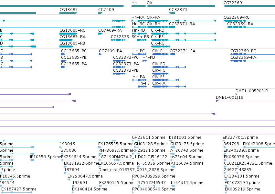Select EST label 192691
This screenshot has height=194, width=275.
[x=80, y=183]
